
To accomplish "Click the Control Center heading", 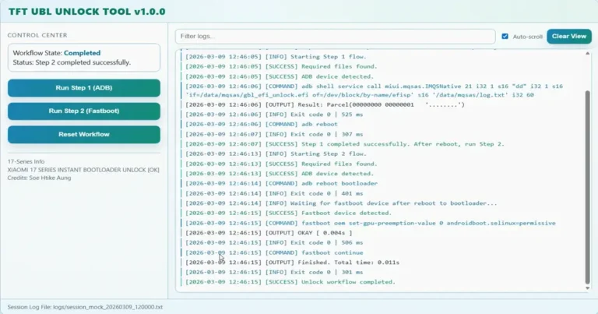I will [x=37, y=35].
